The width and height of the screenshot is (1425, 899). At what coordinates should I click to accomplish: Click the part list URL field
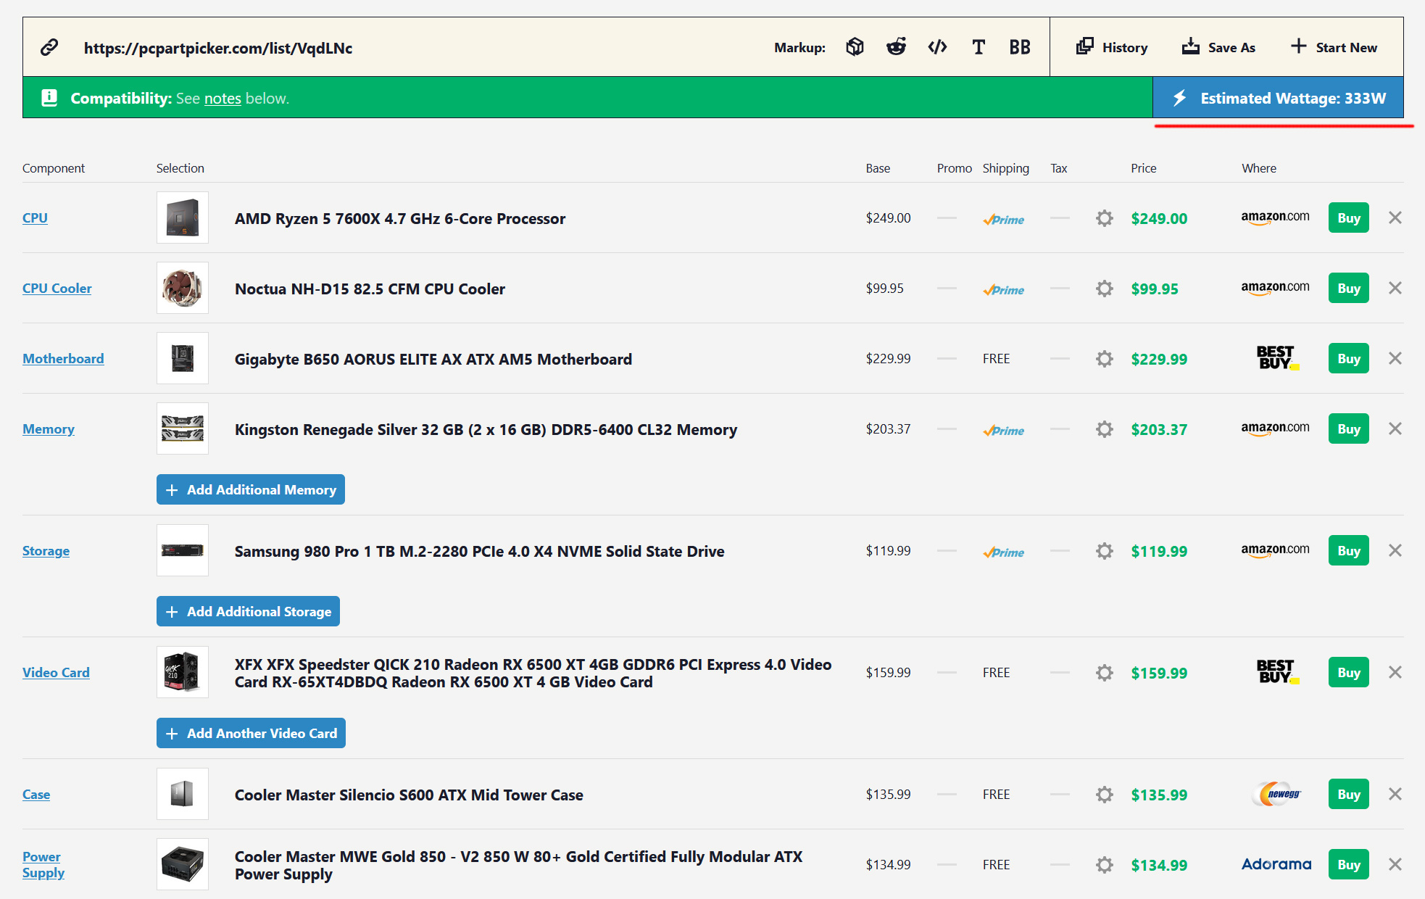218,48
